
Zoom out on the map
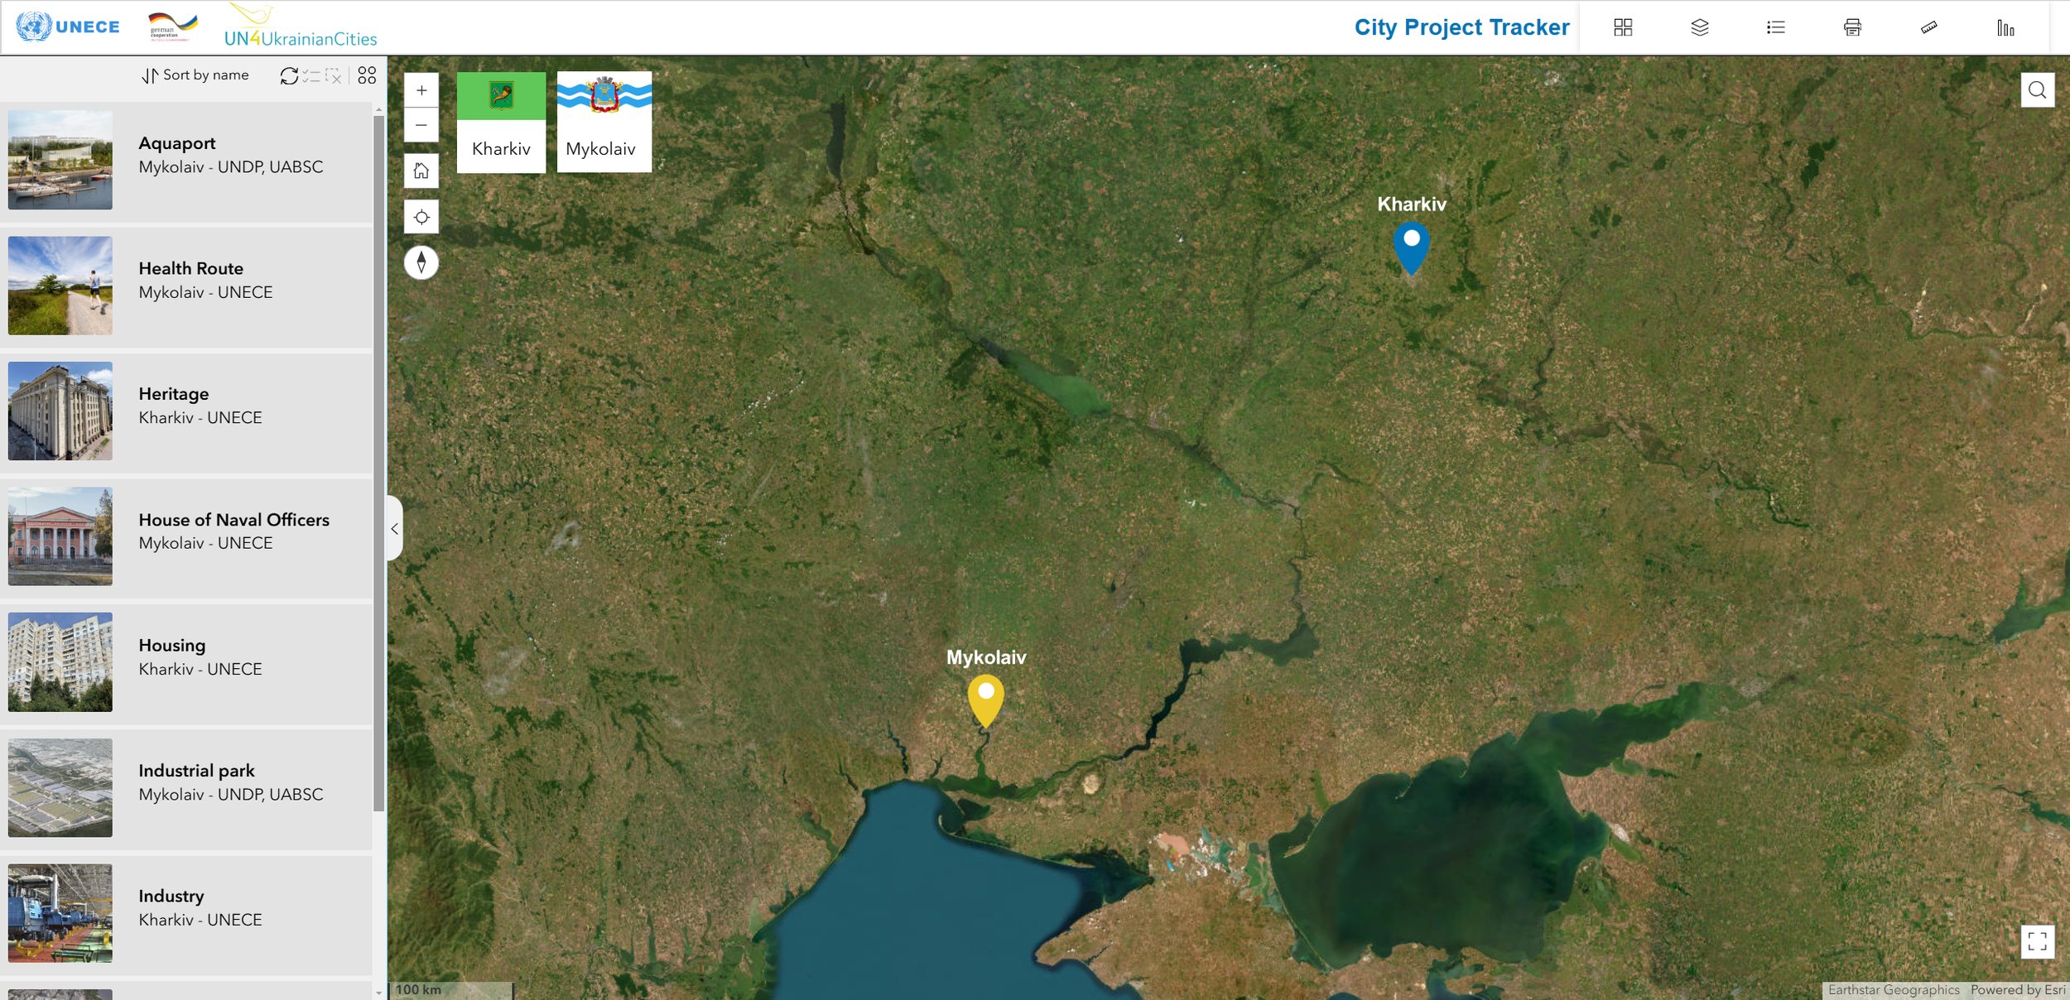[421, 125]
